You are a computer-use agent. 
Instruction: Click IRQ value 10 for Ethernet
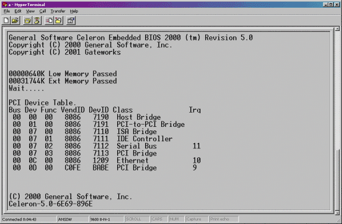(x=196, y=160)
